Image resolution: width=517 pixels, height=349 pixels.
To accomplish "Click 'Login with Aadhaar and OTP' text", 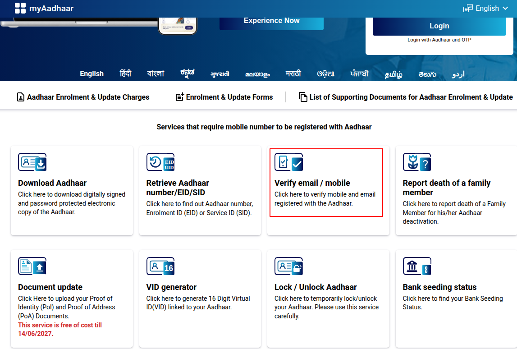I will point(439,40).
